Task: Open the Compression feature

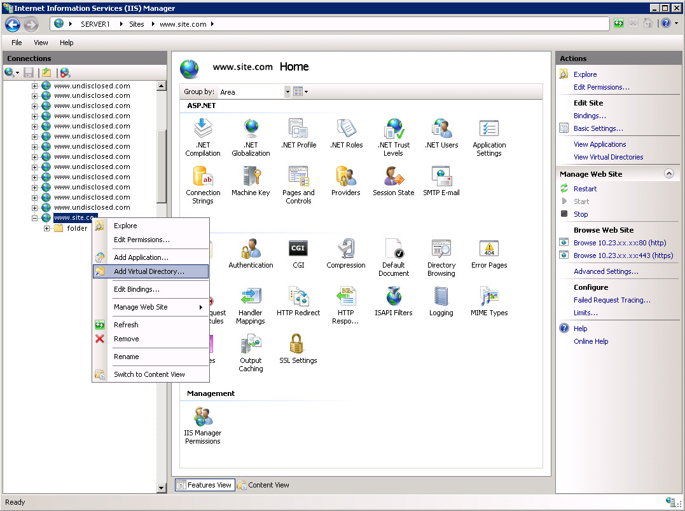Action: click(346, 253)
